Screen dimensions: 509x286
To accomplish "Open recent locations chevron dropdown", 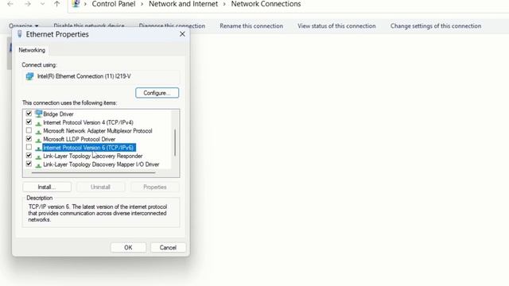I will click(x=42, y=4).
